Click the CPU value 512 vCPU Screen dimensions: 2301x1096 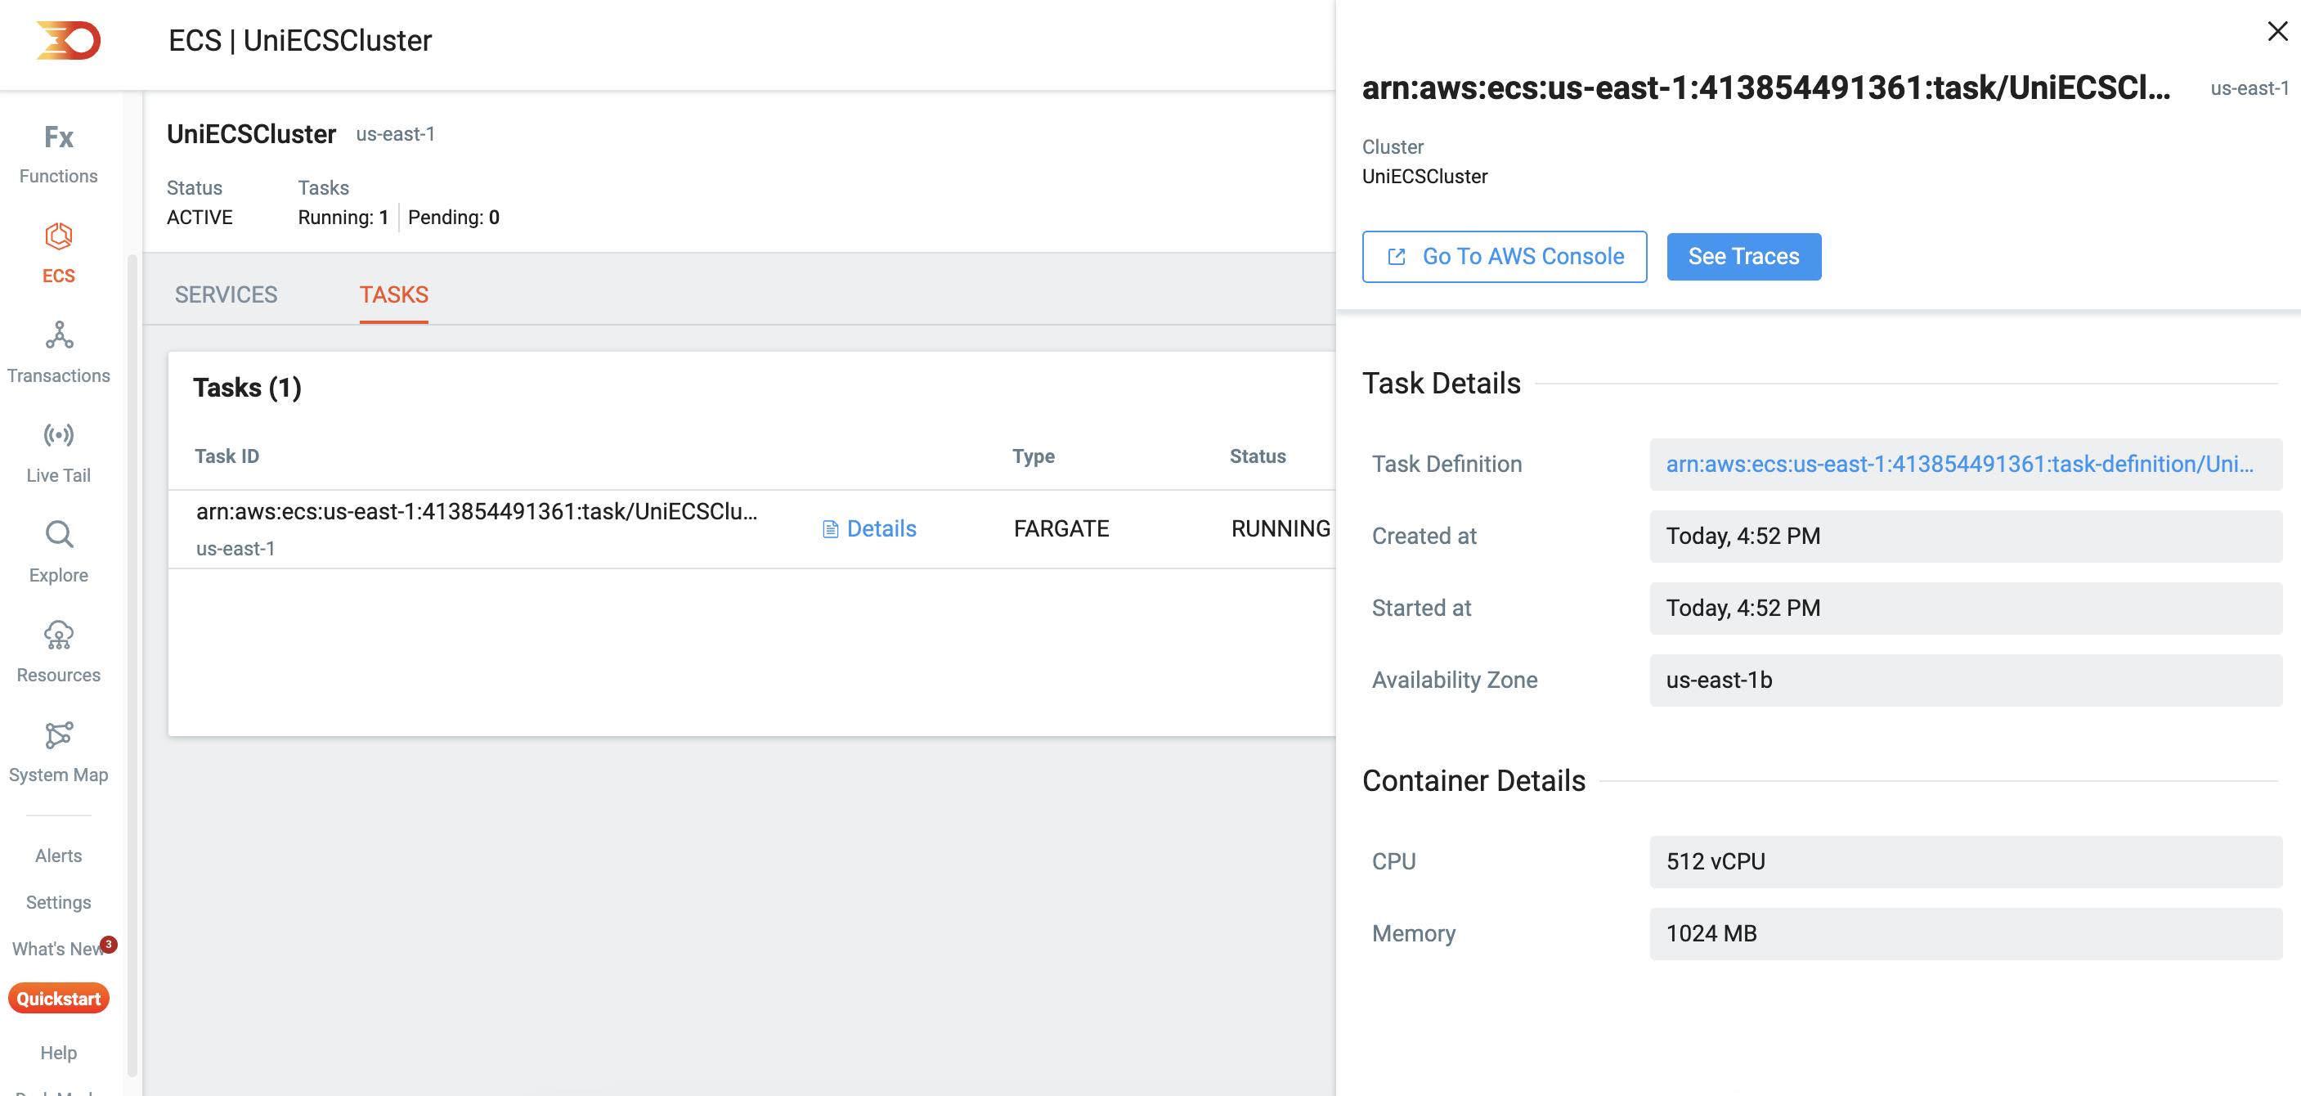1965,862
